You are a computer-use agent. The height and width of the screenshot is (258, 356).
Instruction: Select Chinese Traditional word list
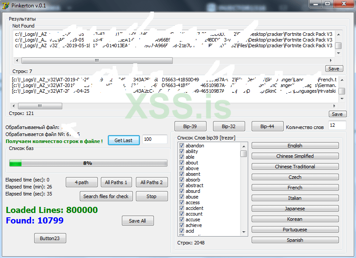[295, 167]
